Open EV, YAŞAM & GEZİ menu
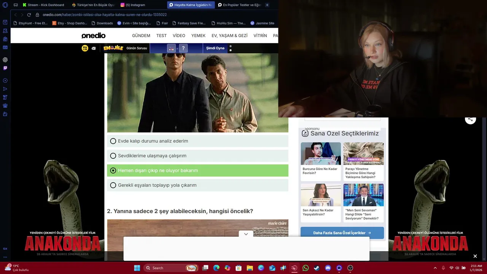The image size is (487, 274). [229, 35]
